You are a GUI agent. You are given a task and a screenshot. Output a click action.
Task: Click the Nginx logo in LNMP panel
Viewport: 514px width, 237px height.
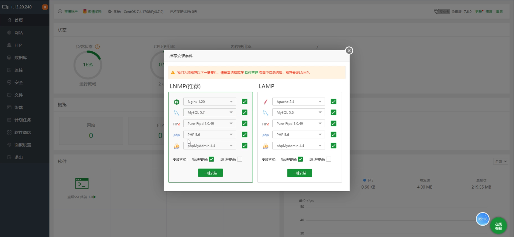click(177, 102)
